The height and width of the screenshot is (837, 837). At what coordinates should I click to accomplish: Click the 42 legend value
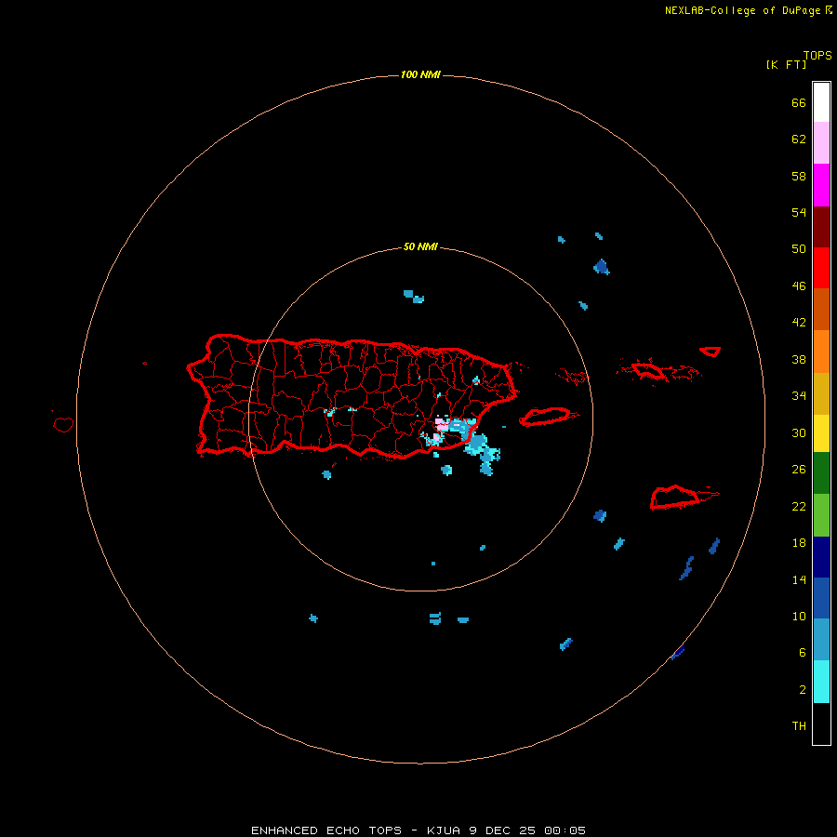point(799,322)
